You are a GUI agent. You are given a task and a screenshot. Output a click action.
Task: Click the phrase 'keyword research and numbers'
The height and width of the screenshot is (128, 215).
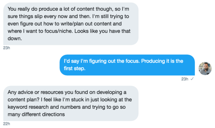point(44,107)
